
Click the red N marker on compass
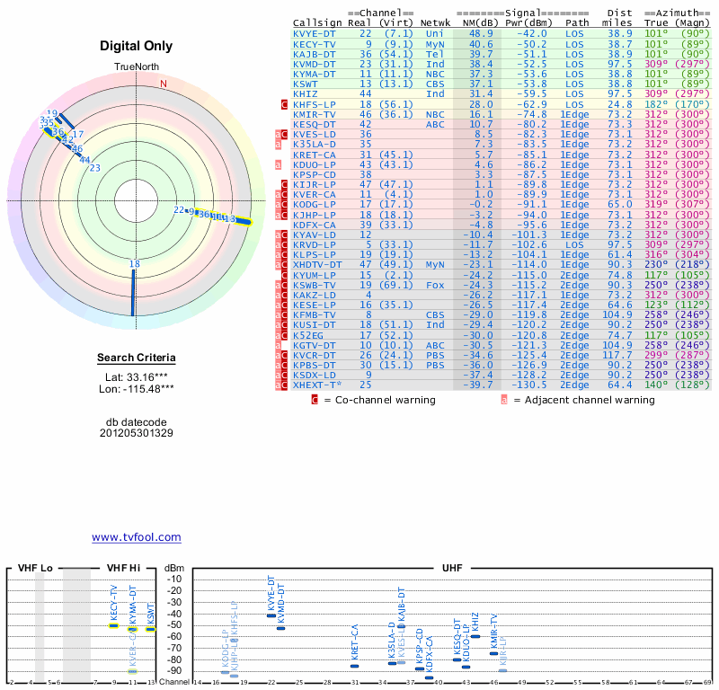164,84
